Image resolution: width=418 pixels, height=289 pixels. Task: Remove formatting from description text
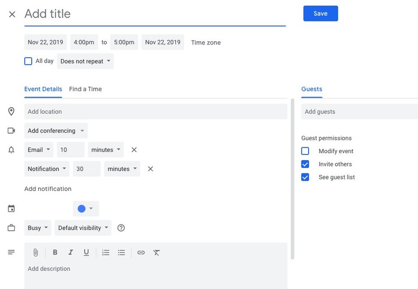pyautogui.click(x=157, y=253)
